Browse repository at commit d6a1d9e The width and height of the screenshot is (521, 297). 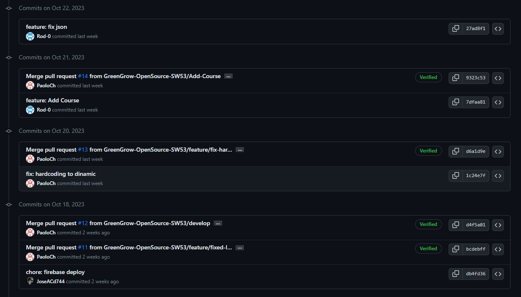498,152
